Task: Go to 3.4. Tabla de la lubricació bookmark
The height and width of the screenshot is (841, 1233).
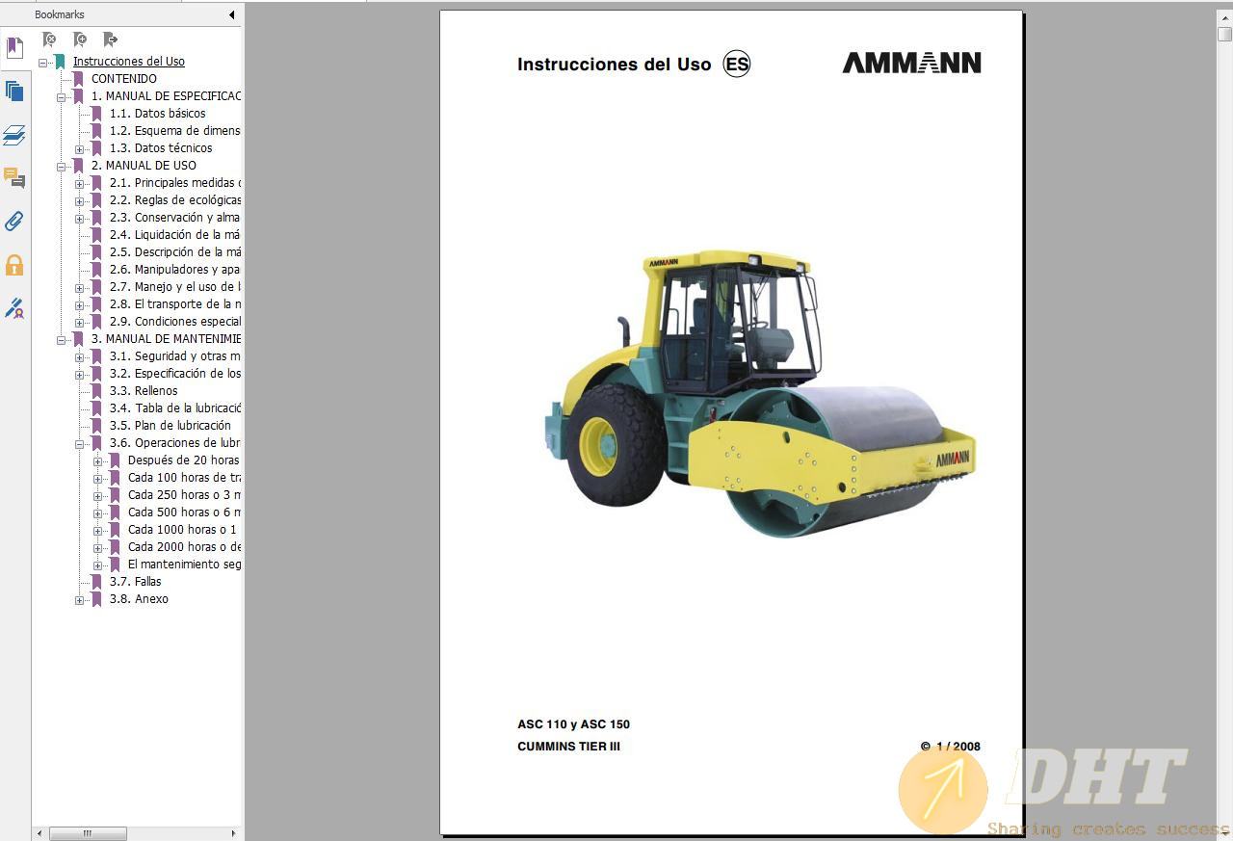Action: coord(175,408)
